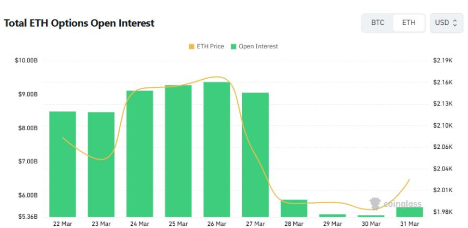Switch to the BTC tab
The width and height of the screenshot is (468, 228).
tap(378, 23)
